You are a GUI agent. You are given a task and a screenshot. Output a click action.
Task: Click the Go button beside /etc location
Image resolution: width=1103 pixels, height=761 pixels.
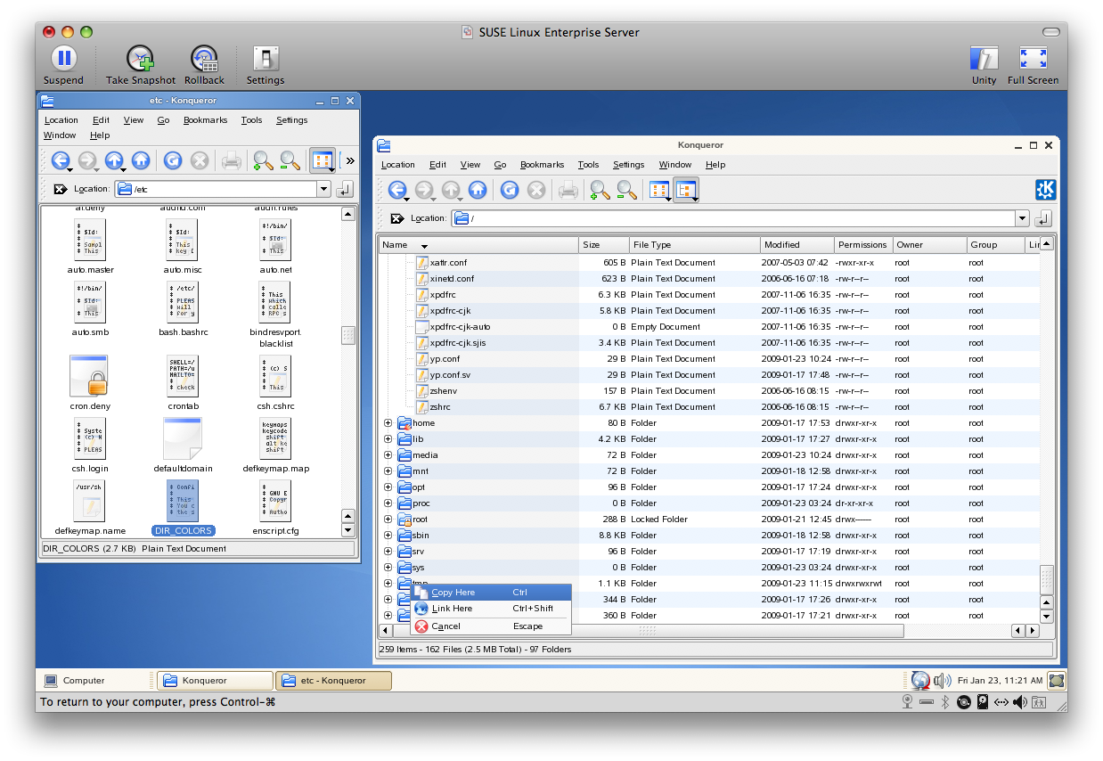click(345, 189)
